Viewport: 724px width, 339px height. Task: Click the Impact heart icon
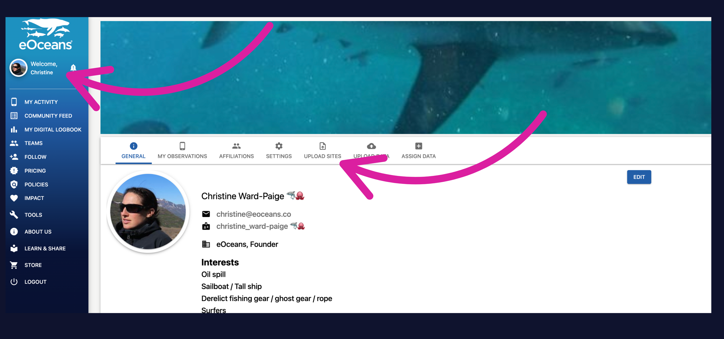point(14,198)
